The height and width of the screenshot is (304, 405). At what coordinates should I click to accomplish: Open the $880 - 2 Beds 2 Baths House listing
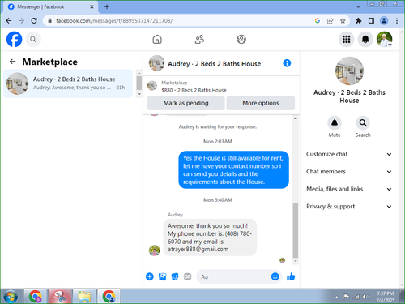click(194, 90)
